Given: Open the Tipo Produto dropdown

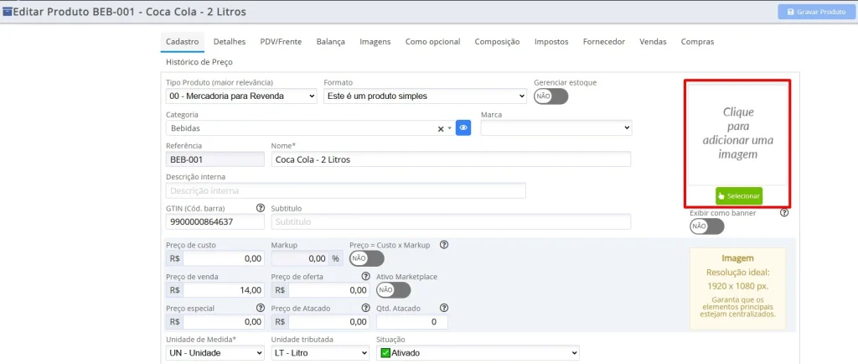Looking at the screenshot, I should click(241, 96).
